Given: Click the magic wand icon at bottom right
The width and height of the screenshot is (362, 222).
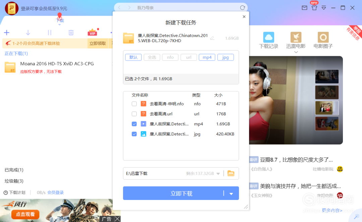Looking at the screenshot, I should 357,216.
